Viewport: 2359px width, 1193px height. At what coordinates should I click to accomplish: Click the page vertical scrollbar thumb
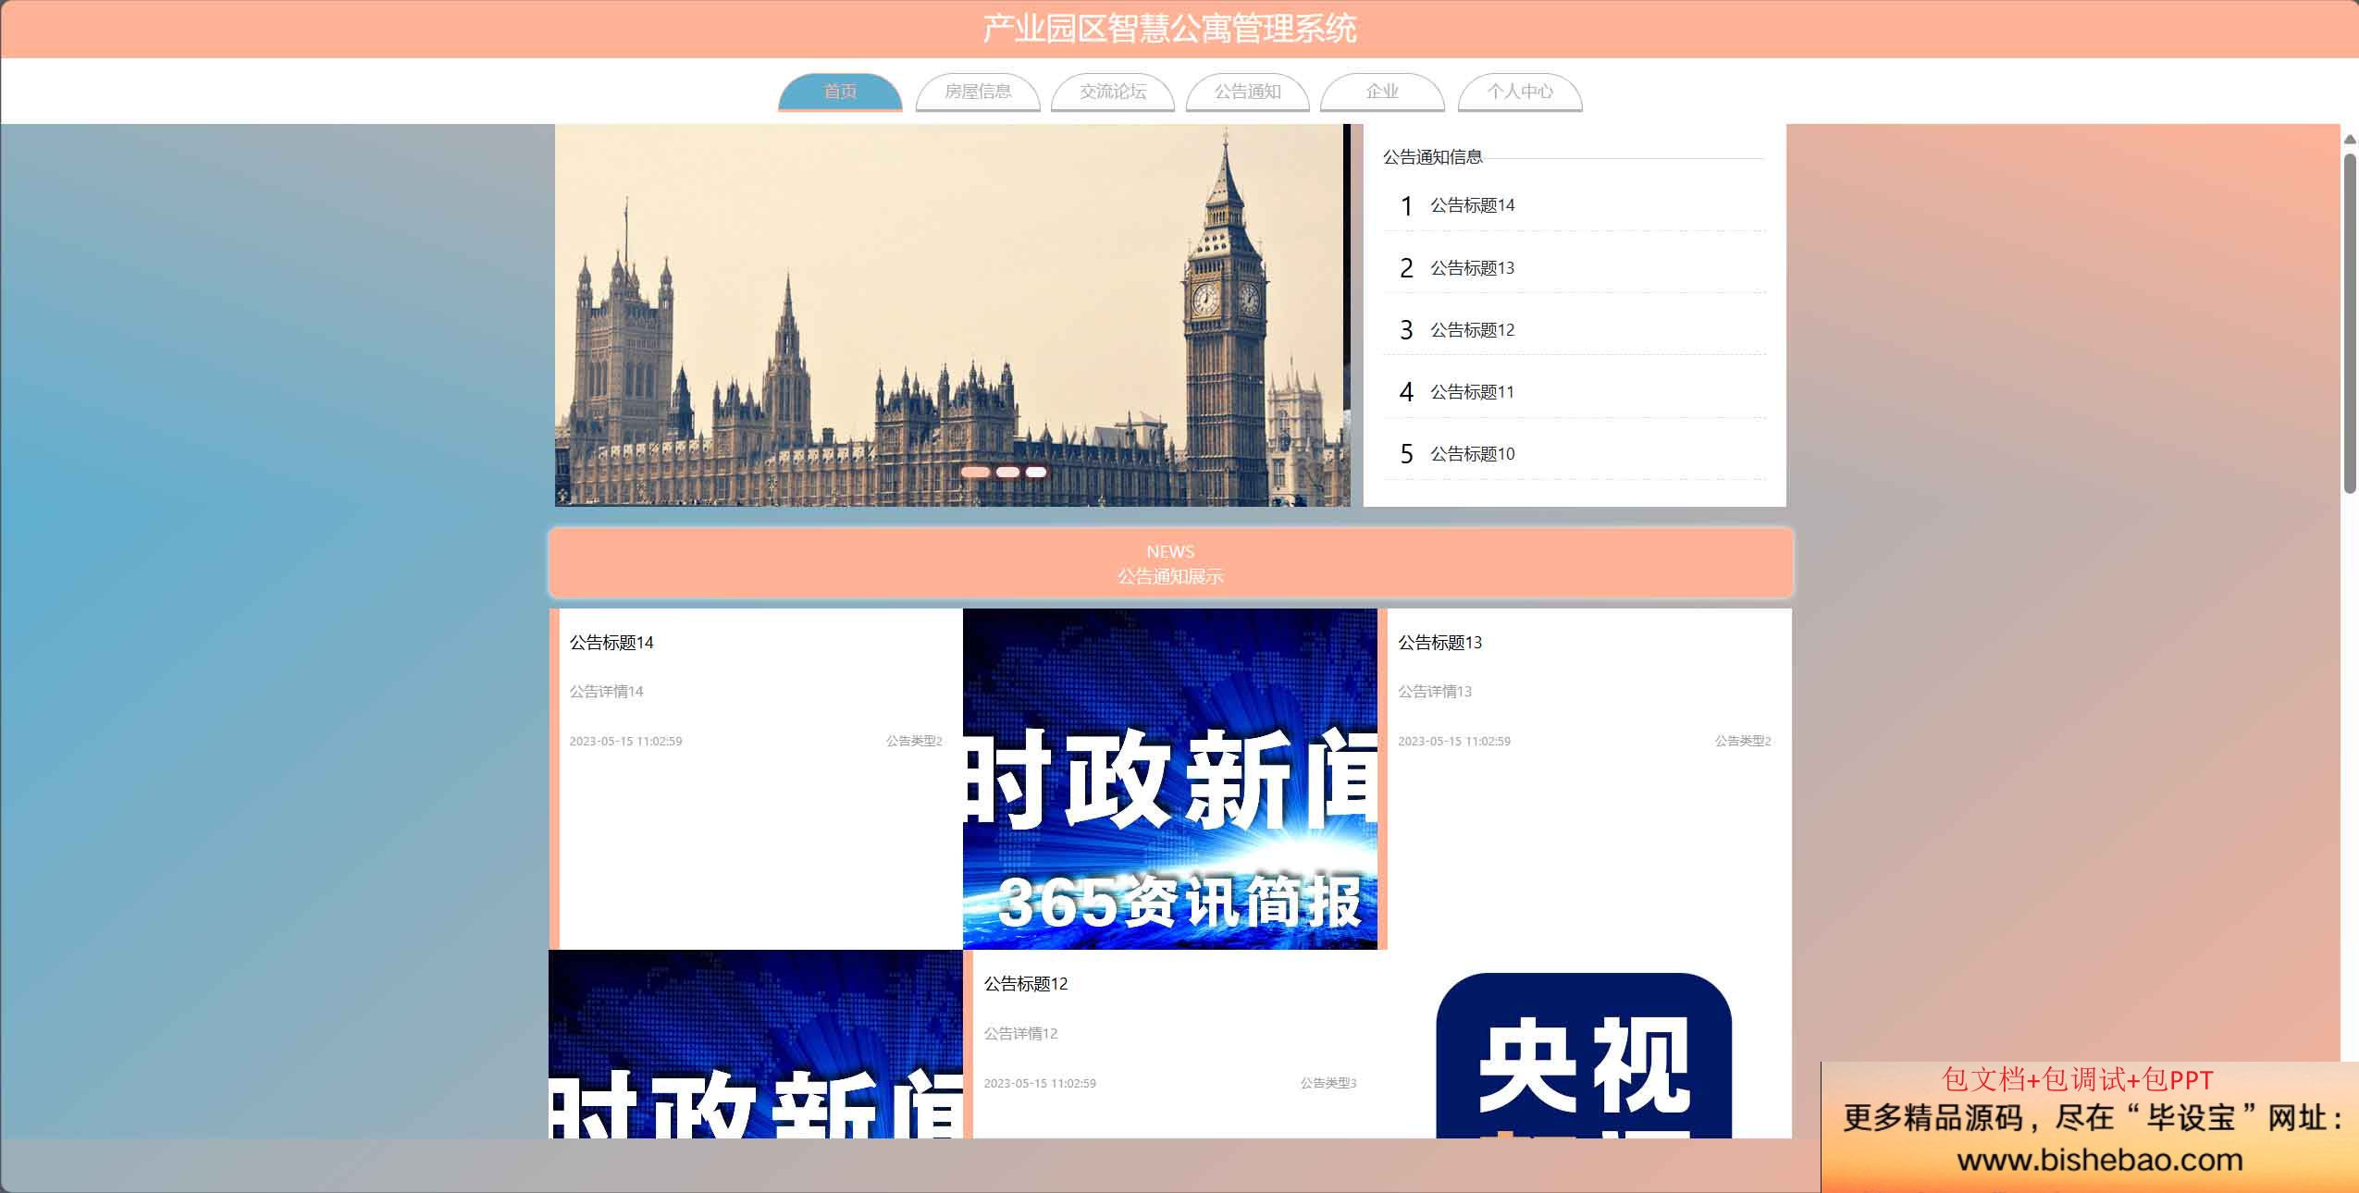(x=2350, y=323)
